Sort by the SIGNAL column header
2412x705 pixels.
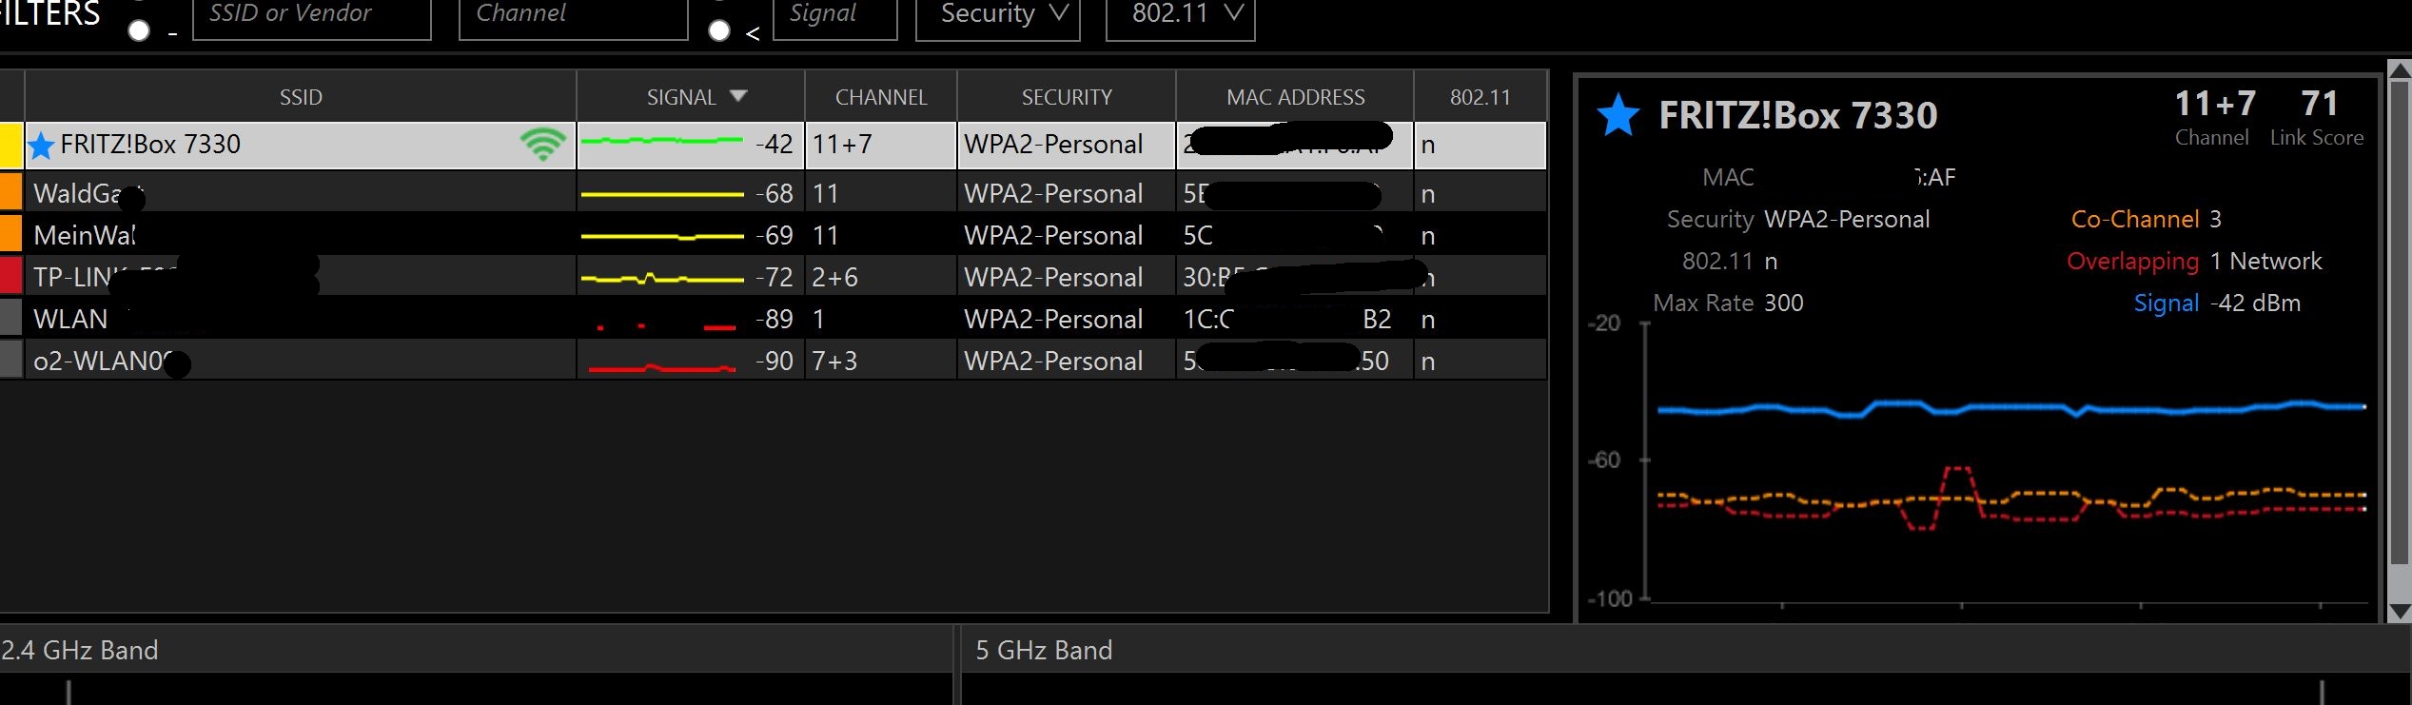pos(691,97)
